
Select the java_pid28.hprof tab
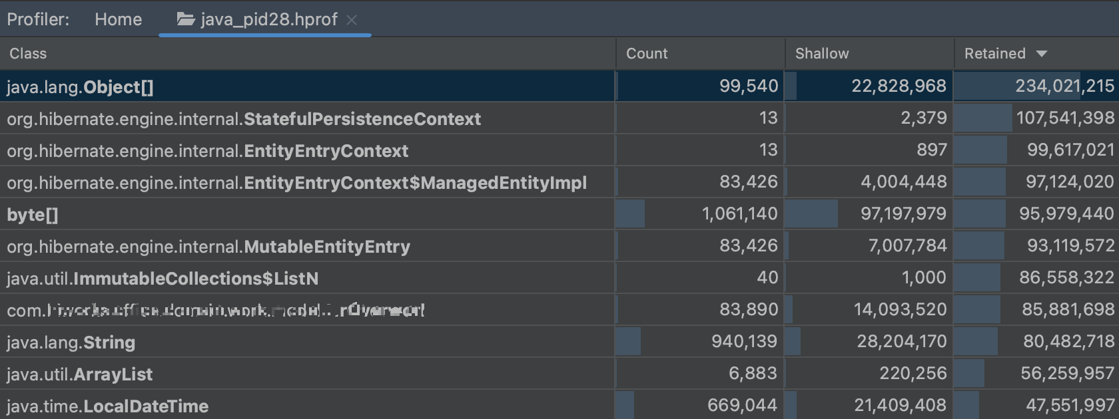pos(264,19)
